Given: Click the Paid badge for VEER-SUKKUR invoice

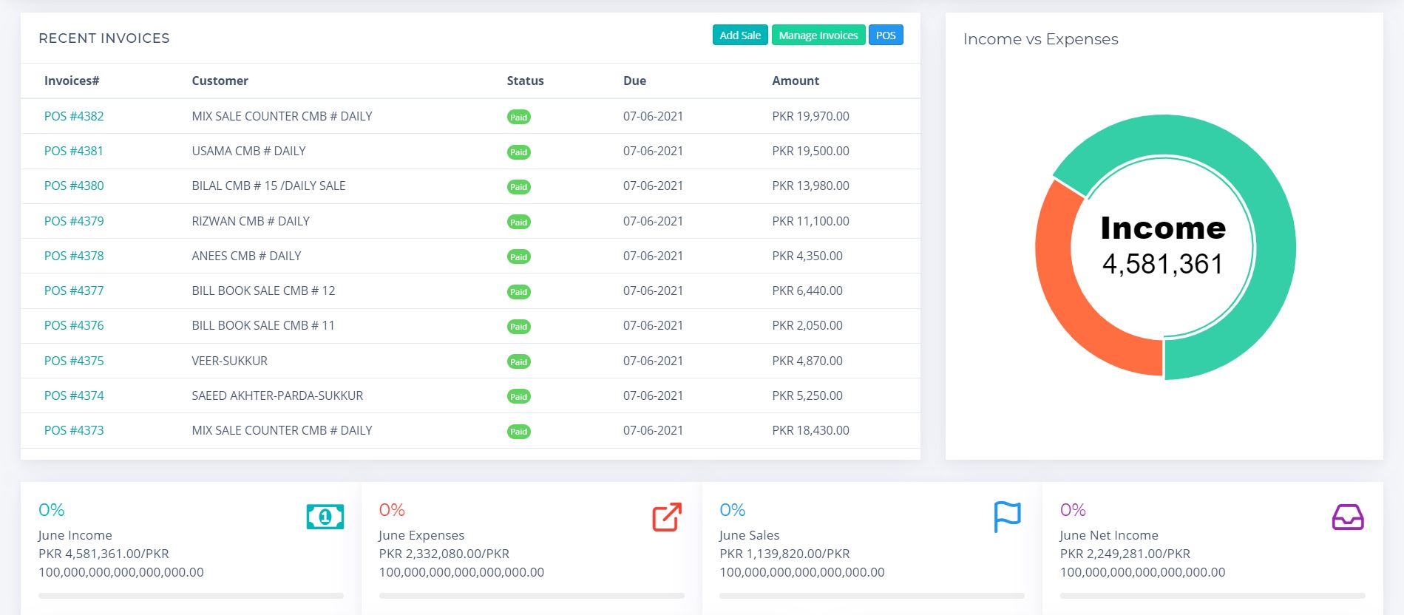Looking at the screenshot, I should [x=518, y=361].
